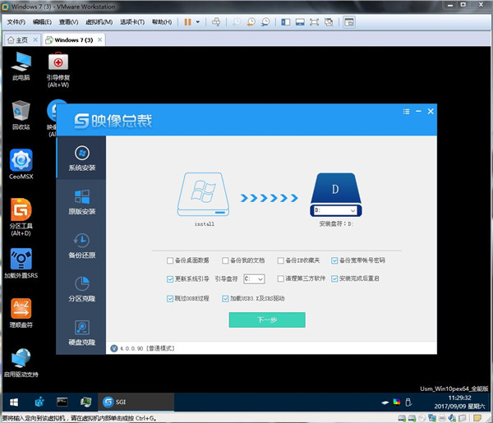Screen dimensions: 493x423
Task: Open the 帮助(H) menu
Action: pyautogui.click(x=162, y=22)
